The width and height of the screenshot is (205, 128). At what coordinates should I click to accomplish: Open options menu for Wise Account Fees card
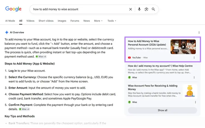195,102
